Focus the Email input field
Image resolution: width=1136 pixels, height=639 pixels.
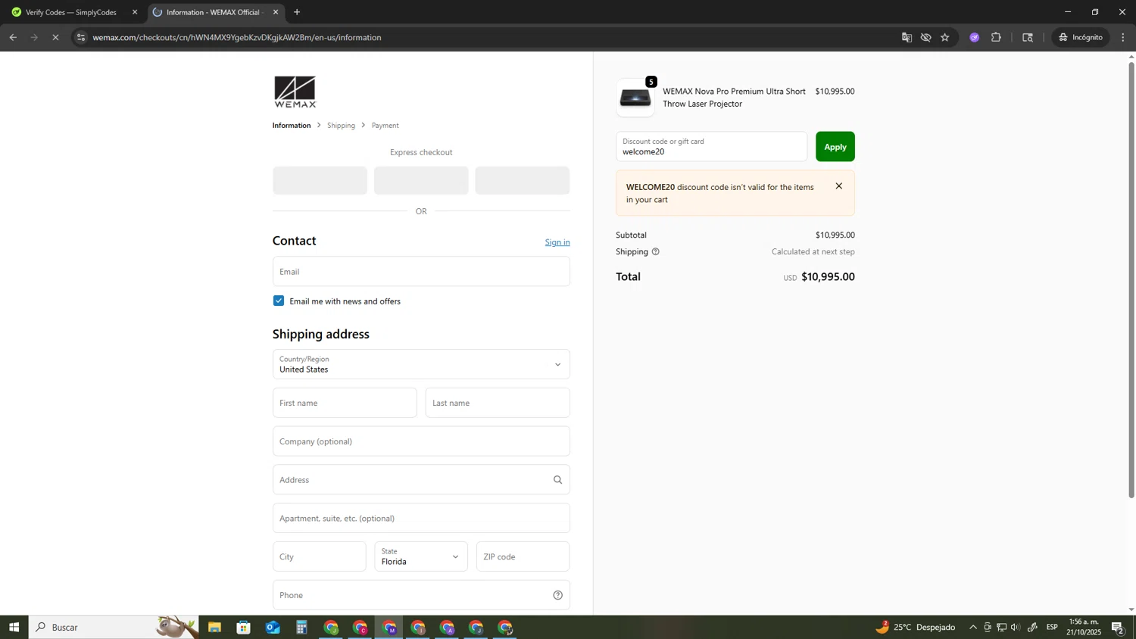421,271
